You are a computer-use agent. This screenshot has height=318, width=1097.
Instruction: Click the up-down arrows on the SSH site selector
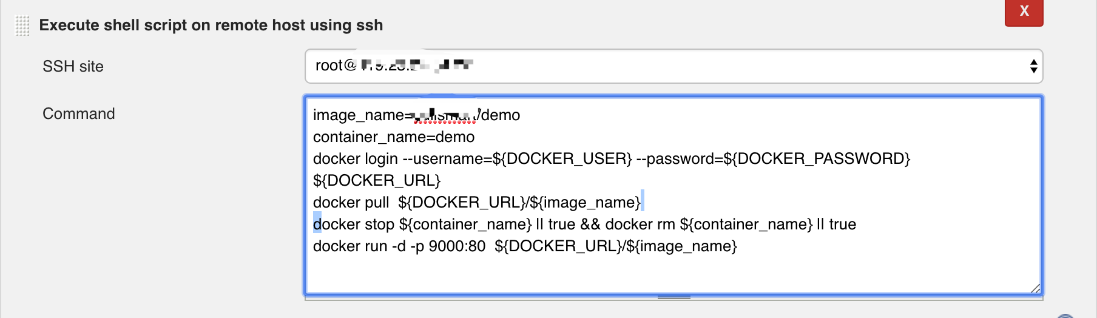tap(1033, 66)
